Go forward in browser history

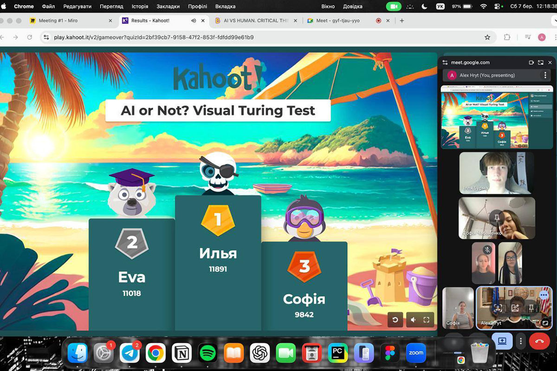15,37
